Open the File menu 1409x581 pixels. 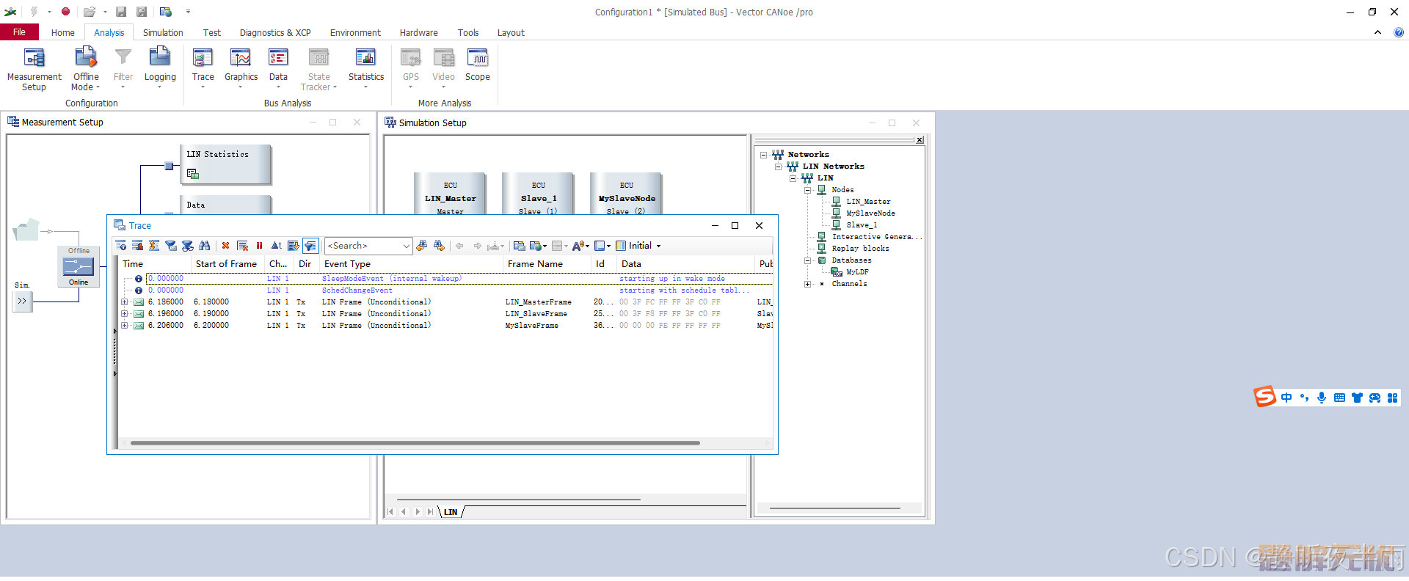(x=19, y=32)
